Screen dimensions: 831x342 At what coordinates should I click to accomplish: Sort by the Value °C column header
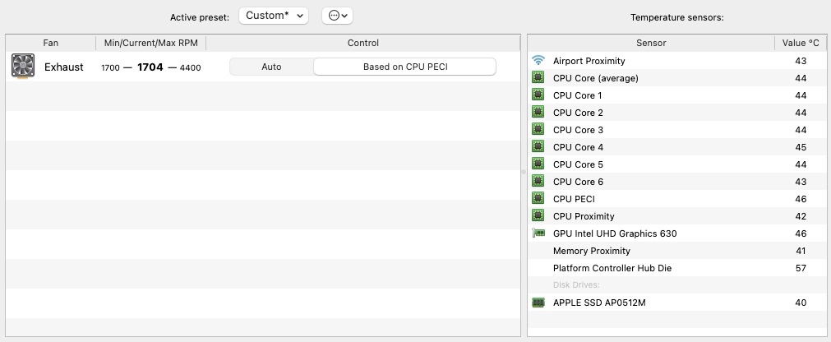click(x=801, y=43)
